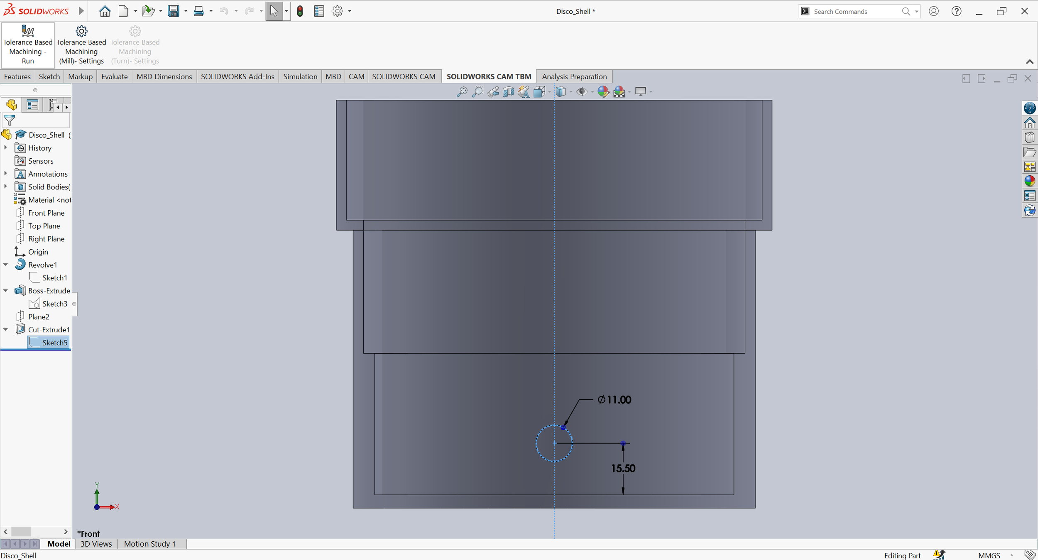1038x560 pixels.
Task: Open the Analysis Preparation tab
Action: coord(574,77)
